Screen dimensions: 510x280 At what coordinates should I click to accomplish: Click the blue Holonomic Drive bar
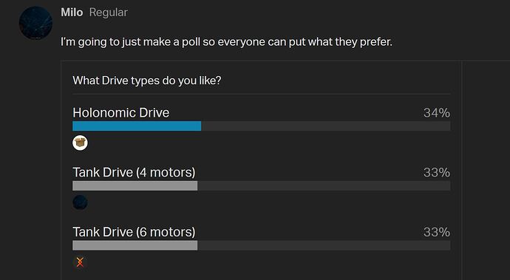click(x=137, y=126)
